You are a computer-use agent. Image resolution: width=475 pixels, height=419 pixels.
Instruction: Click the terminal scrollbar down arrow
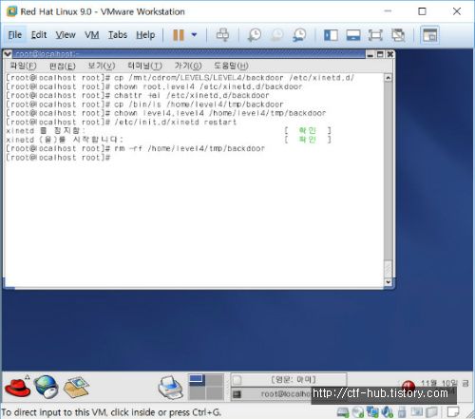[x=388, y=282]
